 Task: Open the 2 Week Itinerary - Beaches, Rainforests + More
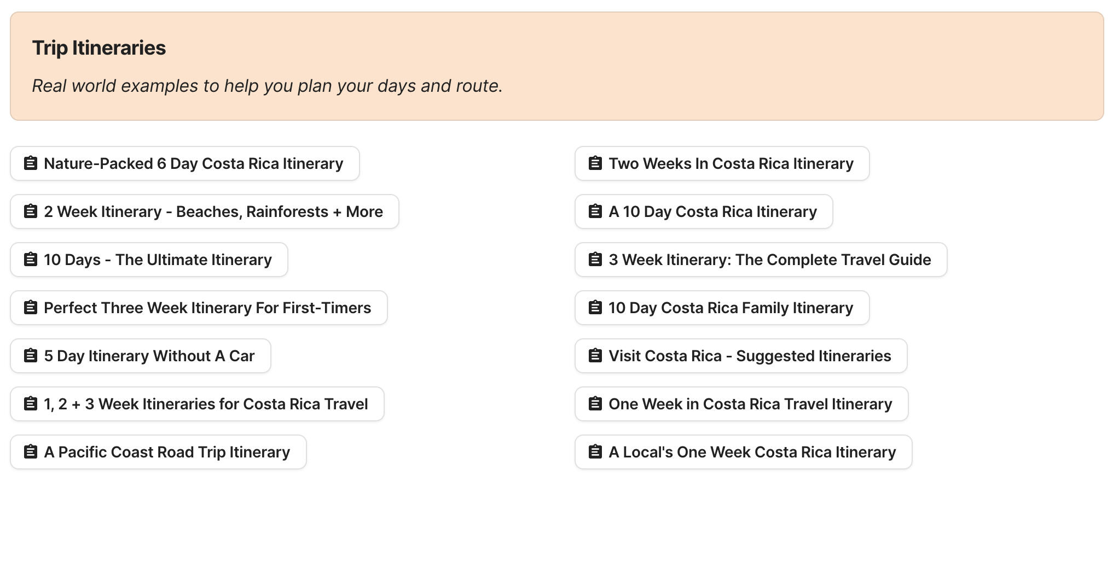(x=204, y=211)
